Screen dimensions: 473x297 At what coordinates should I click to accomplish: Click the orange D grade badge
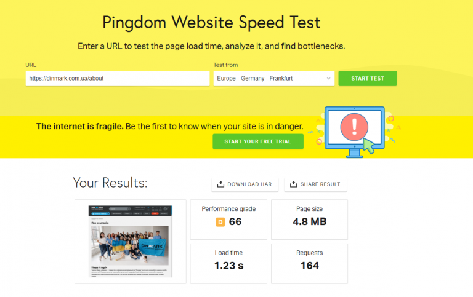click(x=220, y=222)
